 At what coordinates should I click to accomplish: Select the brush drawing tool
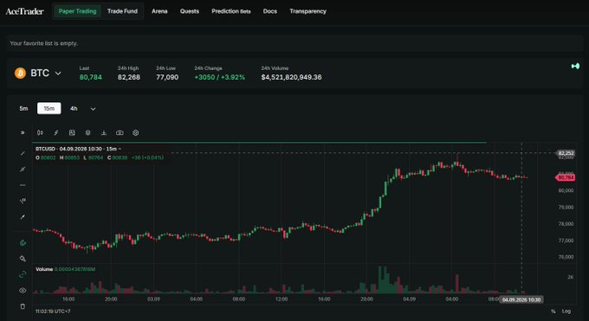click(x=23, y=217)
